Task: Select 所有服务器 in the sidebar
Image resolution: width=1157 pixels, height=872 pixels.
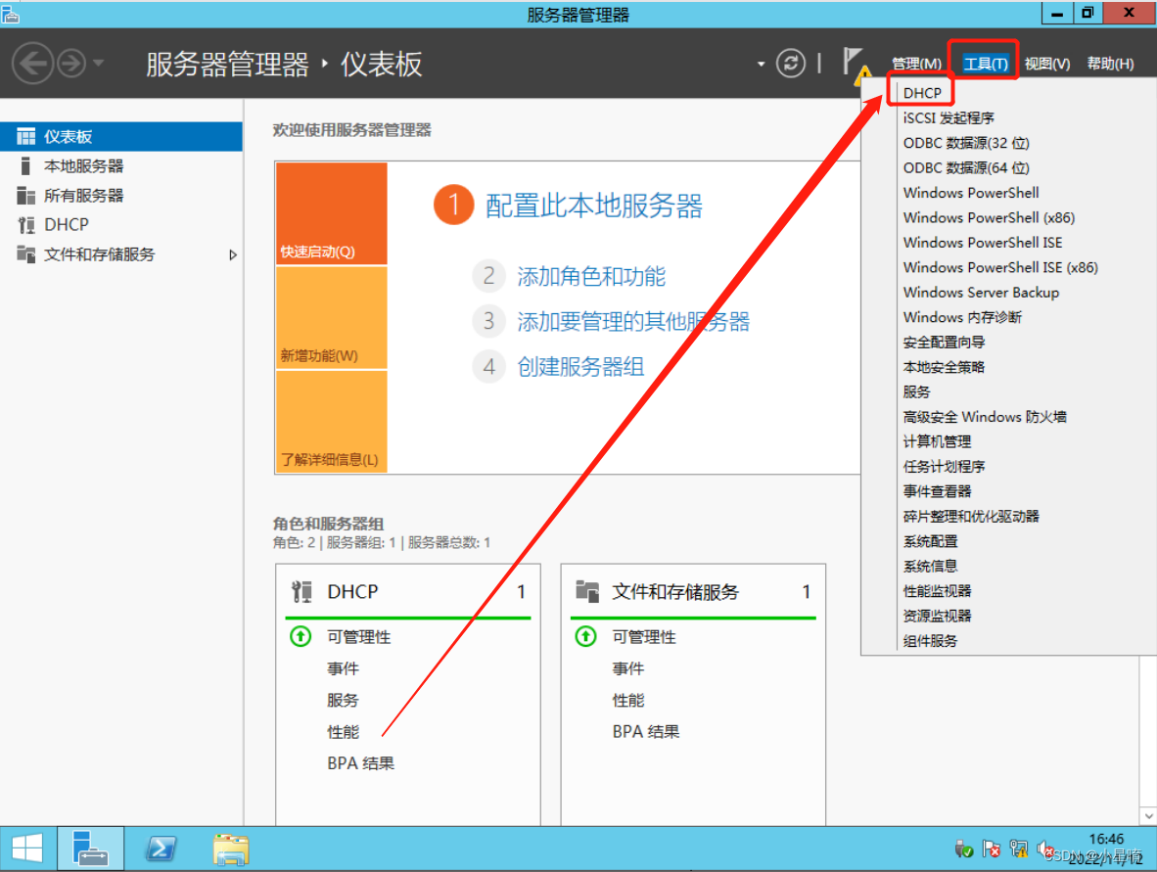Action: [121, 196]
